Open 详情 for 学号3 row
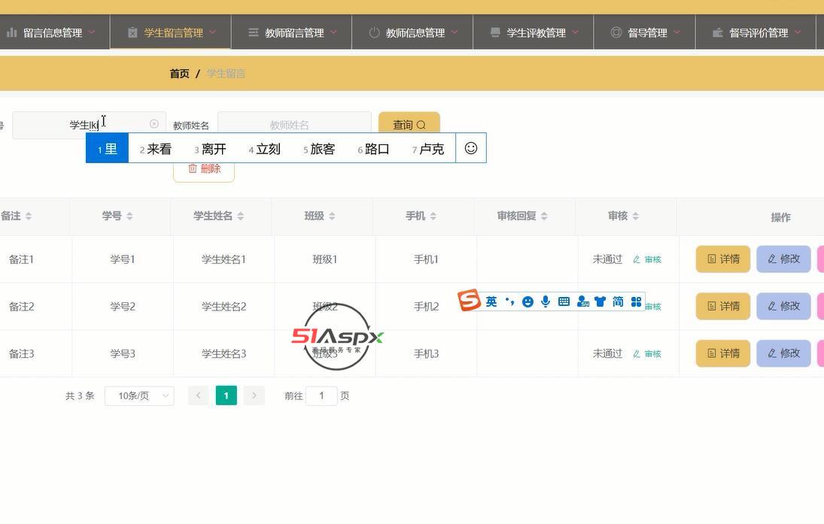The width and height of the screenshot is (824, 524). pos(723,353)
